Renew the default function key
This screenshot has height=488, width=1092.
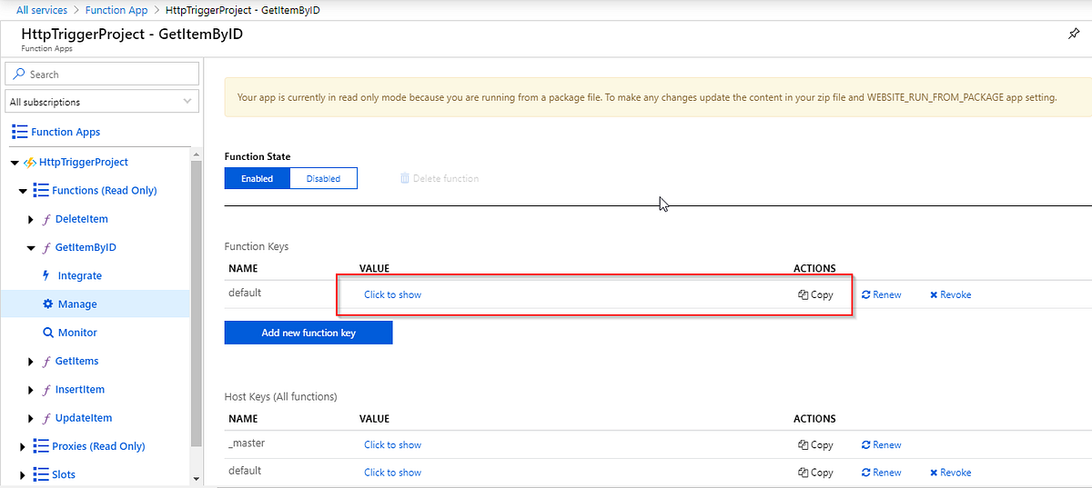881,294
